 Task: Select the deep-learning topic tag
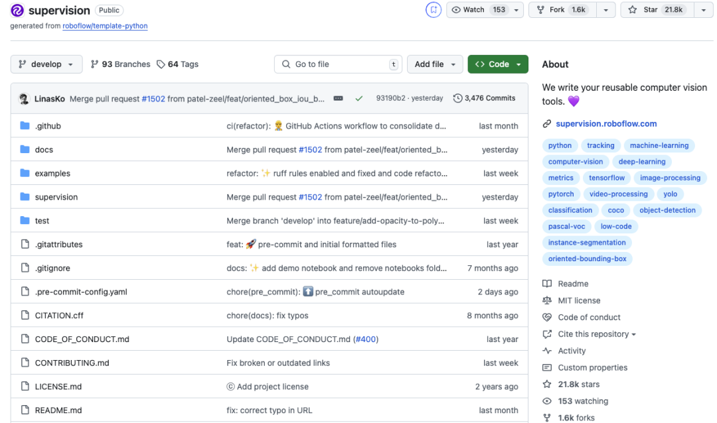pos(641,162)
